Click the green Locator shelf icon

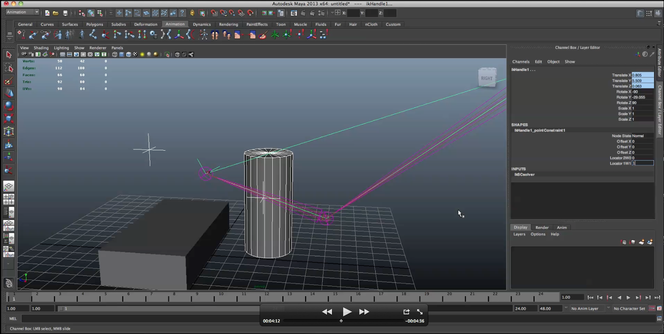pyautogui.click(x=275, y=35)
